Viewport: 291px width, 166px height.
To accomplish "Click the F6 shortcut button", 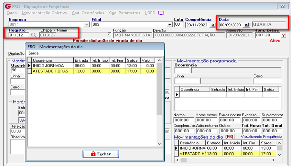I will point(229,137).
